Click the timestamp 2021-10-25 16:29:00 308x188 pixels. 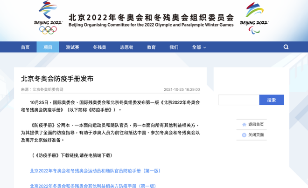(x=182, y=89)
